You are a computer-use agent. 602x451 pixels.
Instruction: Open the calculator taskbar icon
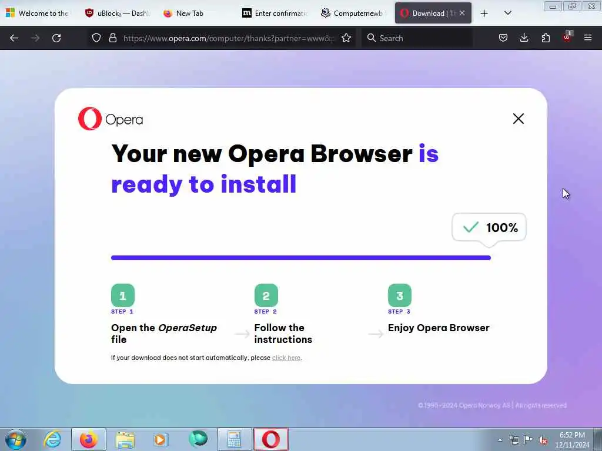(x=234, y=439)
